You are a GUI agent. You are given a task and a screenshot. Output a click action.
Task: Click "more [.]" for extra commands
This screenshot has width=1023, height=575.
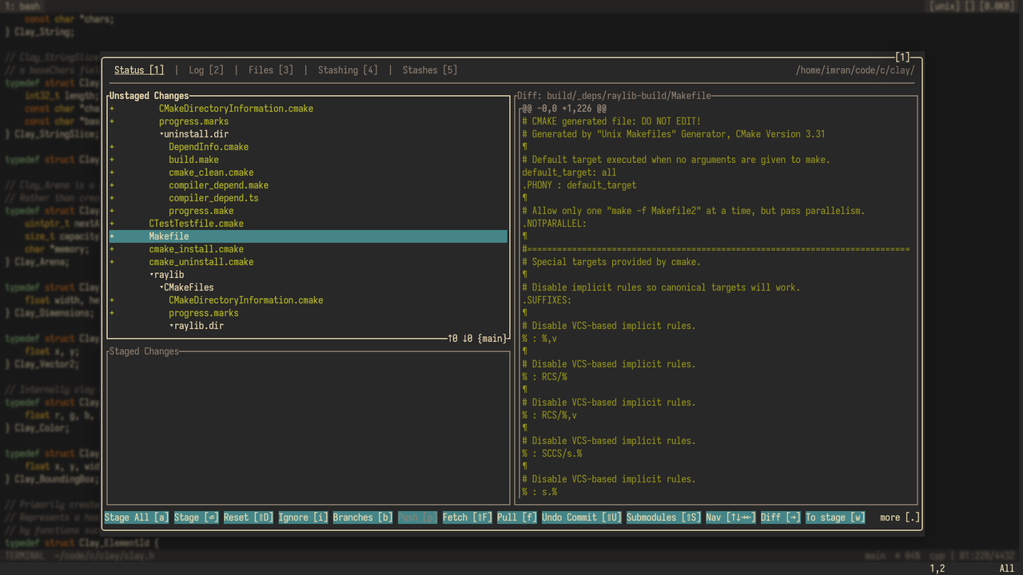click(x=899, y=517)
